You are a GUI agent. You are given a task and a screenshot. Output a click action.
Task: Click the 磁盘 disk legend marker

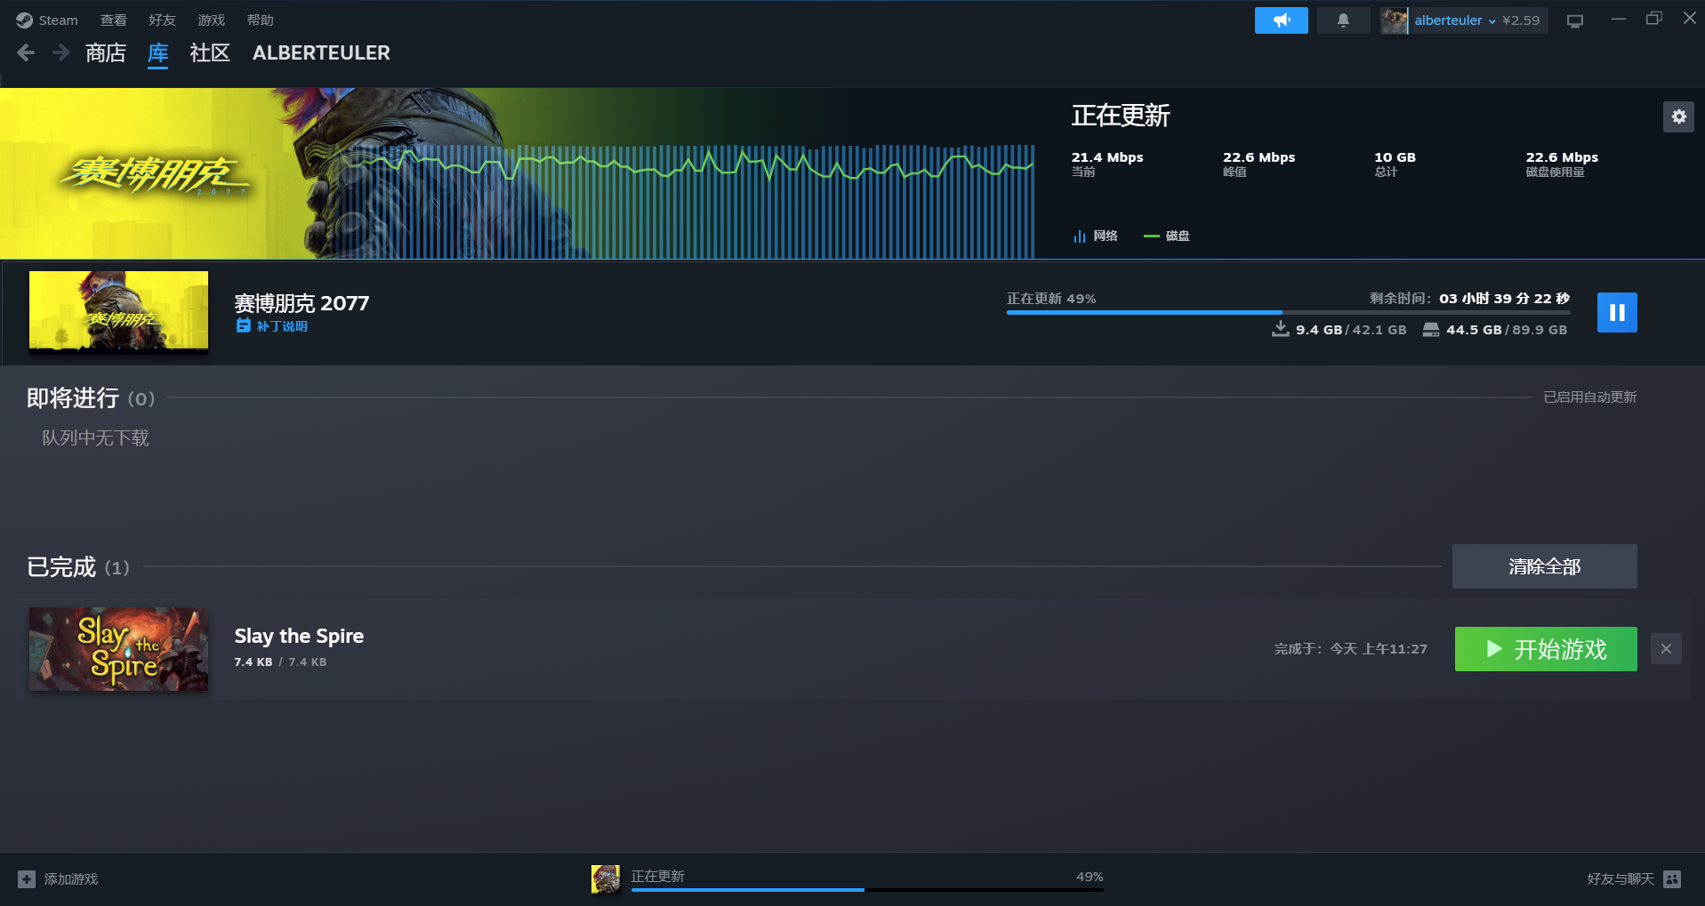1151,236
